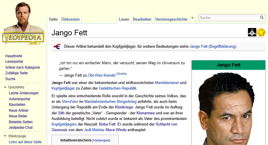Open the Jedipedia-Chat link
Image resolution: width=268 pixels, height=145 pixels.
point(21,128)
